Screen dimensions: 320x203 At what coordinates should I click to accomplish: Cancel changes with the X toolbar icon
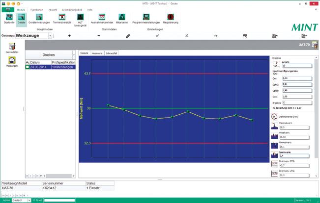click(186, 36)
